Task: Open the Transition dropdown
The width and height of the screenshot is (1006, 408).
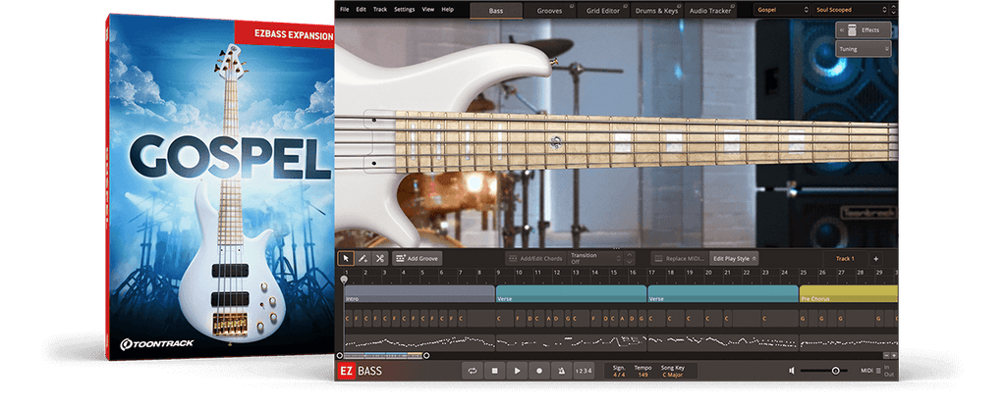Action: (x=596, y=259)
